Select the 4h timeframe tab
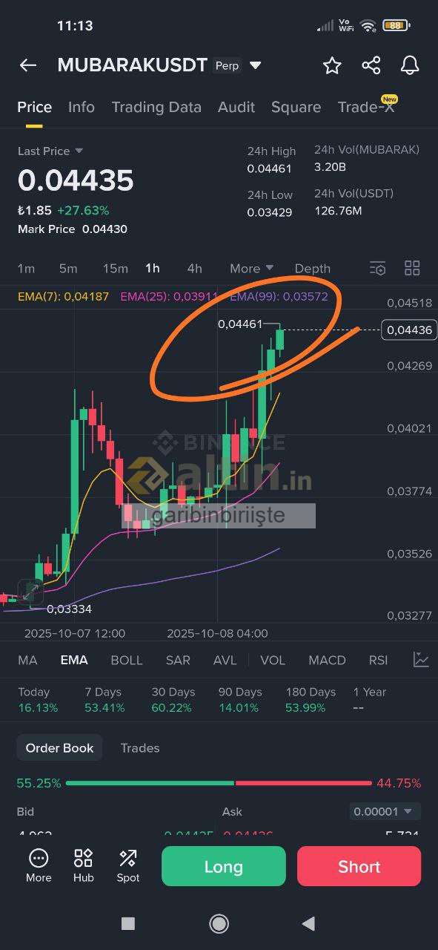The height and width of the screenshot is (950, 438). [194, 268]
